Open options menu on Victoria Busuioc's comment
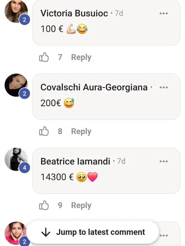185x246 pixels. coord(164,13)
